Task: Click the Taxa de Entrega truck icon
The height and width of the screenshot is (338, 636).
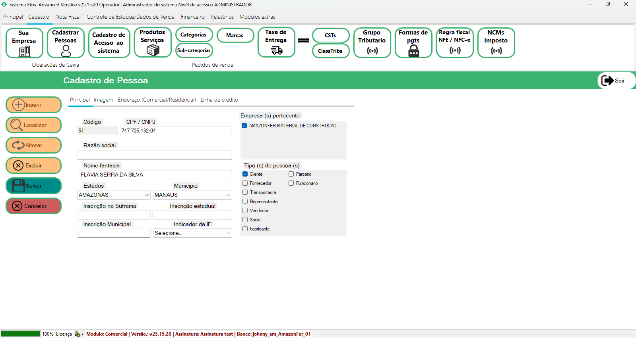Action: pyautogui.click(x=276, y=50)
